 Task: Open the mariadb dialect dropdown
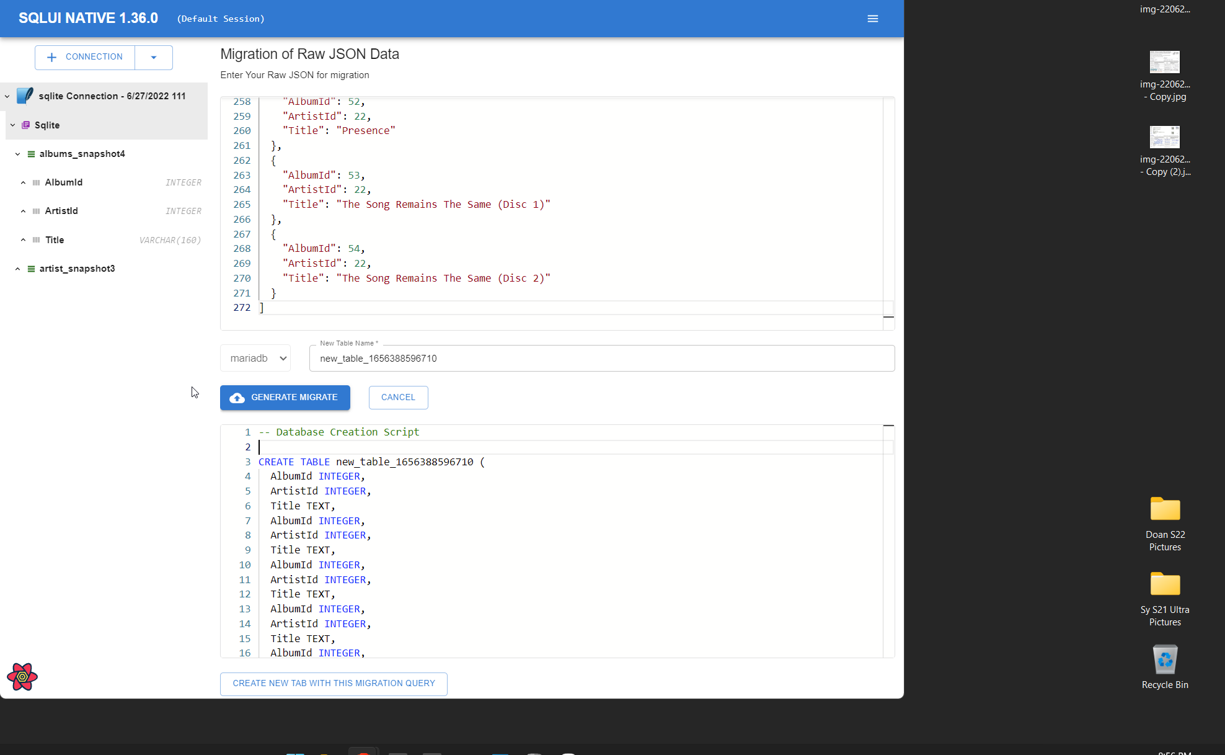click(x=255, y=358)
